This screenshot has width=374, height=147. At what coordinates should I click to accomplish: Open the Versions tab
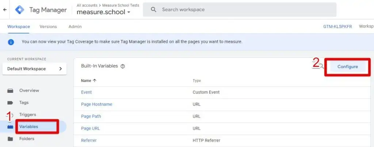pos(48,27)
